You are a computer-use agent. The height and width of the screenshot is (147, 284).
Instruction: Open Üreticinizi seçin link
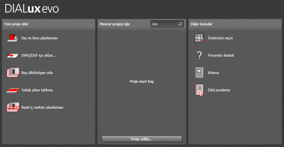pos(220,38)
